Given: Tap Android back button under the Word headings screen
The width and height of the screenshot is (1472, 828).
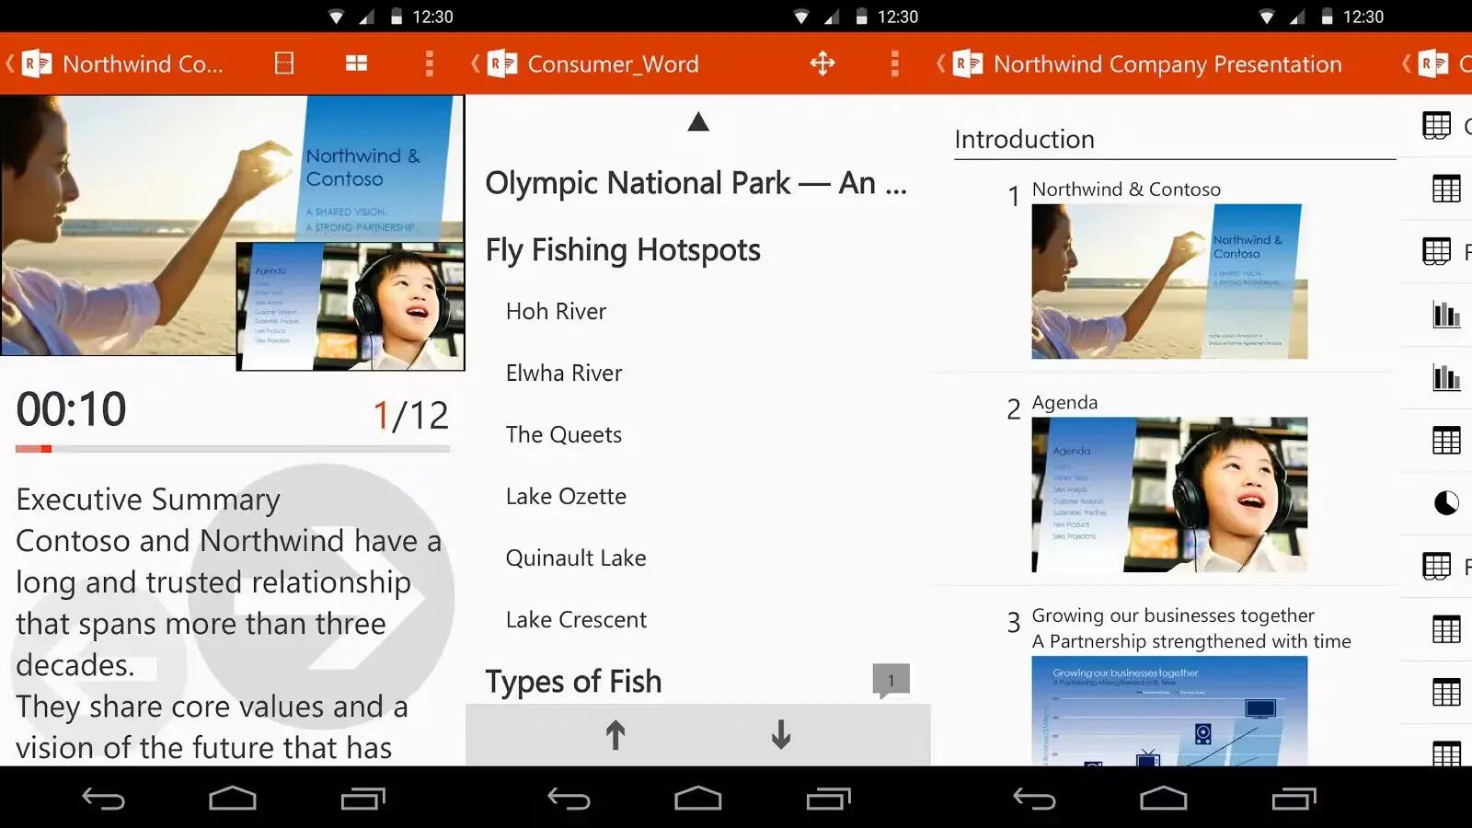Looking at the screenshot, I should pyautogui.click(x=569, y=799).
